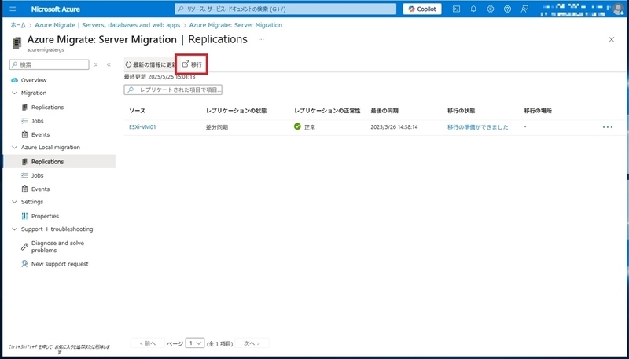The image size is (629, 359).
Task: Open the help question mark menu
Action: 507,9
